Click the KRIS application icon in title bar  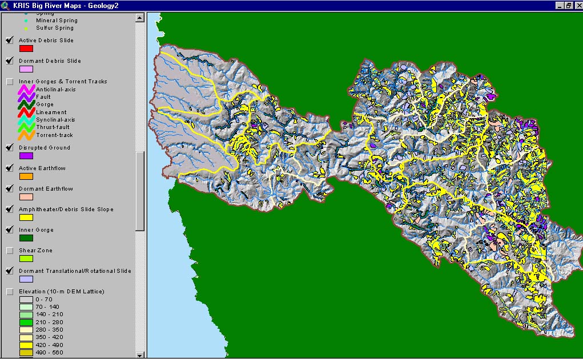click(5, 6)
